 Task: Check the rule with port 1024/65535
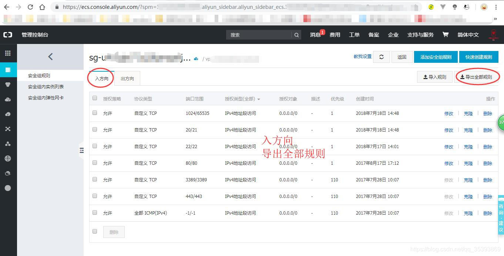95,113
